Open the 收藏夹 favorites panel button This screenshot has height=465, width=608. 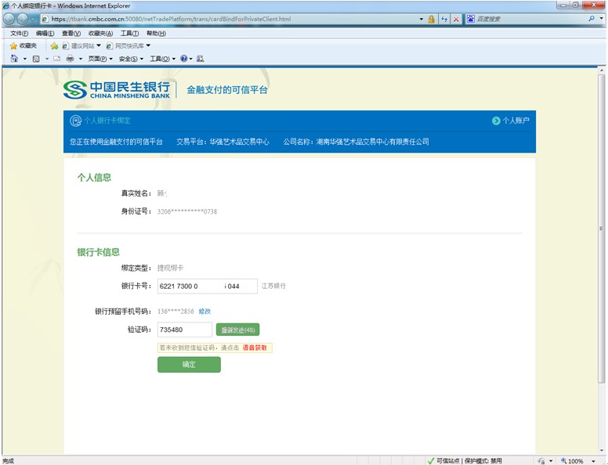[x=23, y=46]
